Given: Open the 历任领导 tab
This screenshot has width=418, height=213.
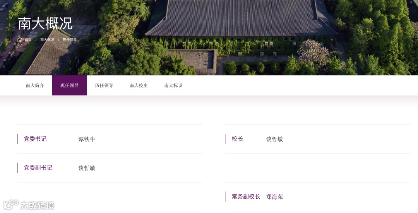Looking at the screenshot, I should click(104, 85).
